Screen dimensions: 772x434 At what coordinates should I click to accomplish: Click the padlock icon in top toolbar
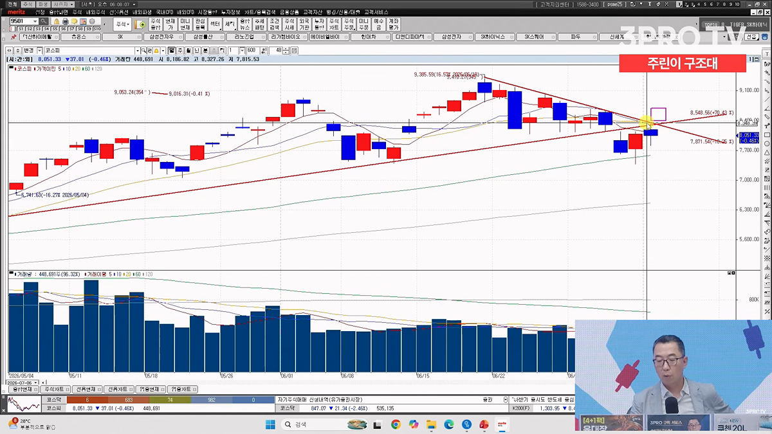[x=56, y=21]
